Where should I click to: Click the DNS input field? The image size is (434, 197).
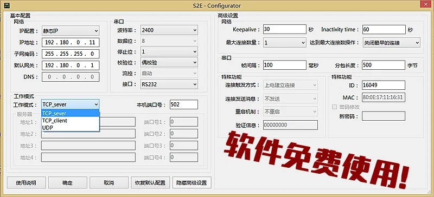(71, 77)
